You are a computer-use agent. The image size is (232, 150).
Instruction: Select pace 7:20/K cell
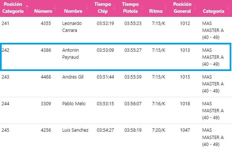click(x=158, y=130)
